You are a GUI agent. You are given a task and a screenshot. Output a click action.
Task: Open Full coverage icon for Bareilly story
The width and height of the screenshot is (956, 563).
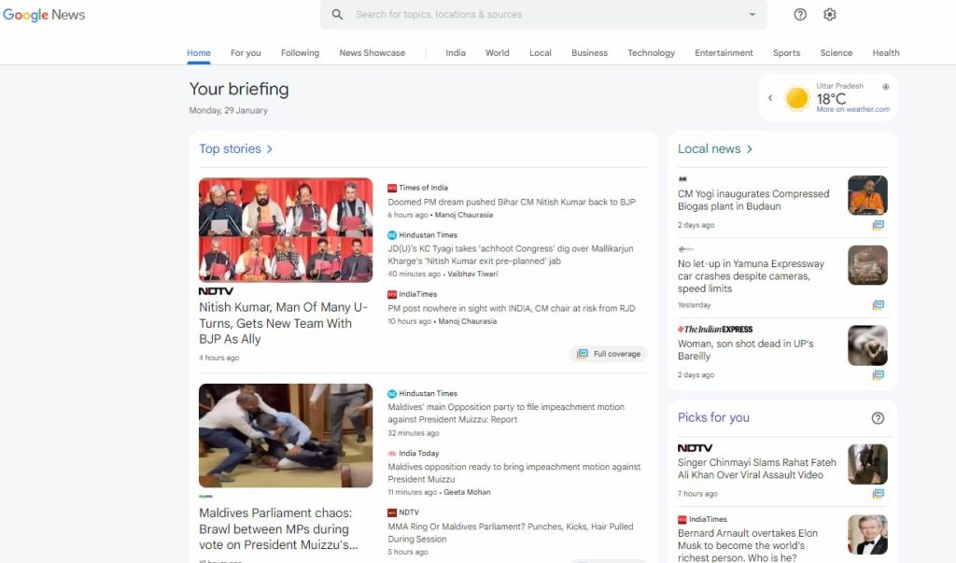878,374
